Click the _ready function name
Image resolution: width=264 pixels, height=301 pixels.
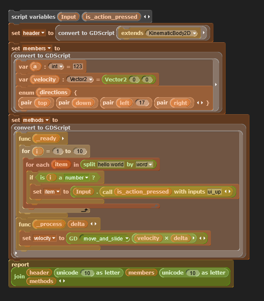pos(46,139)
